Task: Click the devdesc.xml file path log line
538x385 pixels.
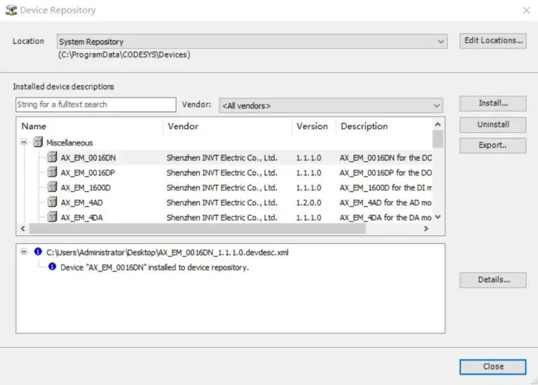Action: pos(167,252)
